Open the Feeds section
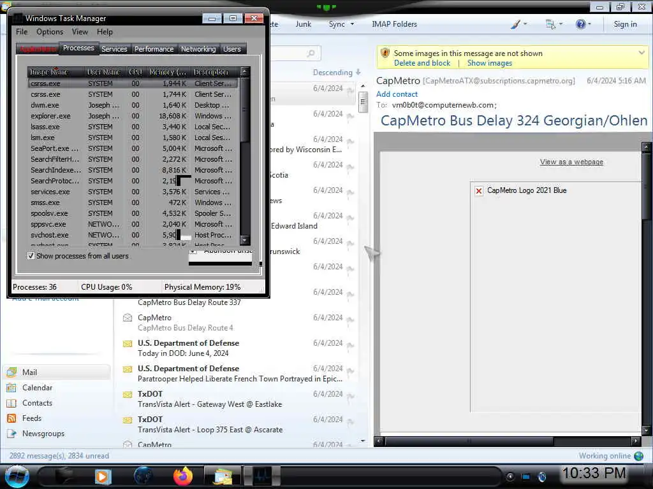653x489 pixels. point(32,418)
